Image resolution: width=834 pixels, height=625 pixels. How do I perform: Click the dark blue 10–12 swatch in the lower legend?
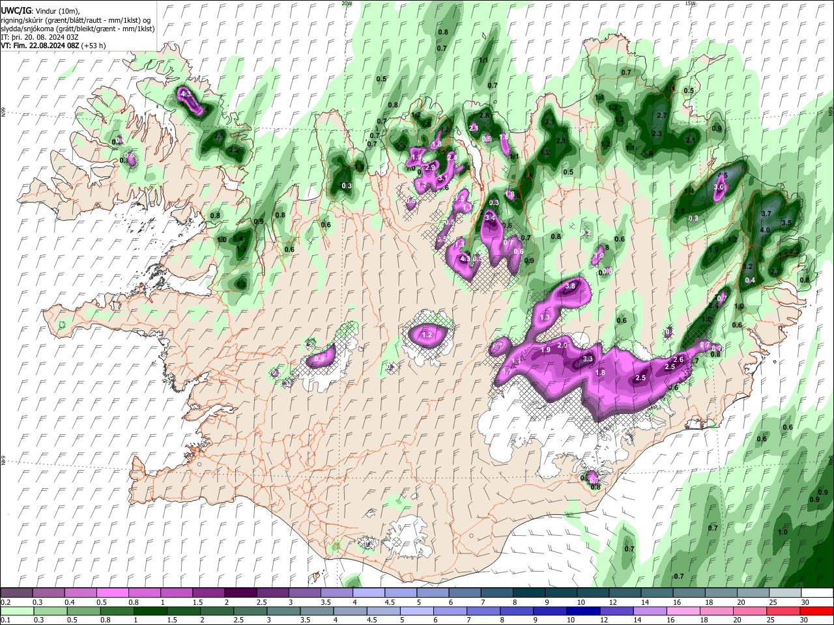click(x=584, y=611)
